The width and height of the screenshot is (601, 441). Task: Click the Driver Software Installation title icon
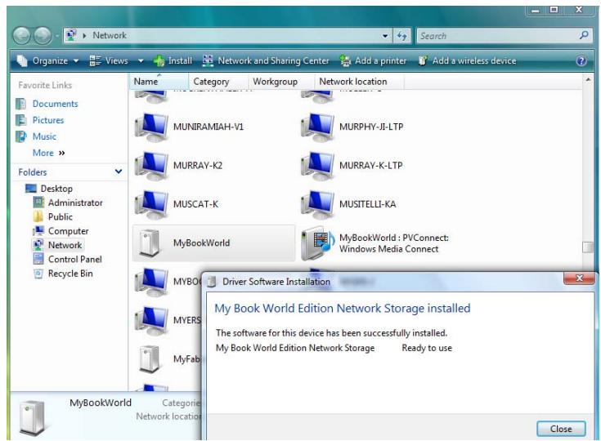[211, 282]
